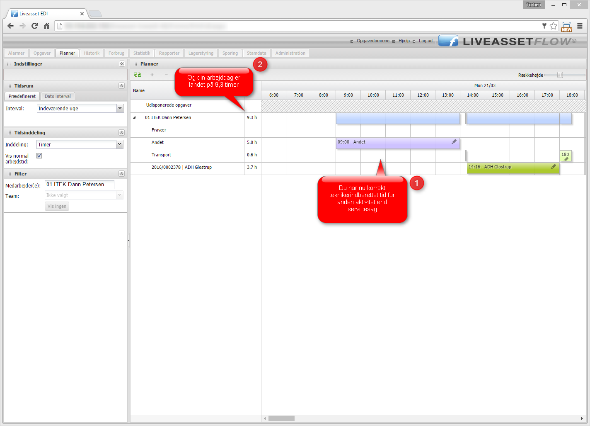
Task: Click the Vis ingen button
Action: pos(57,206)
